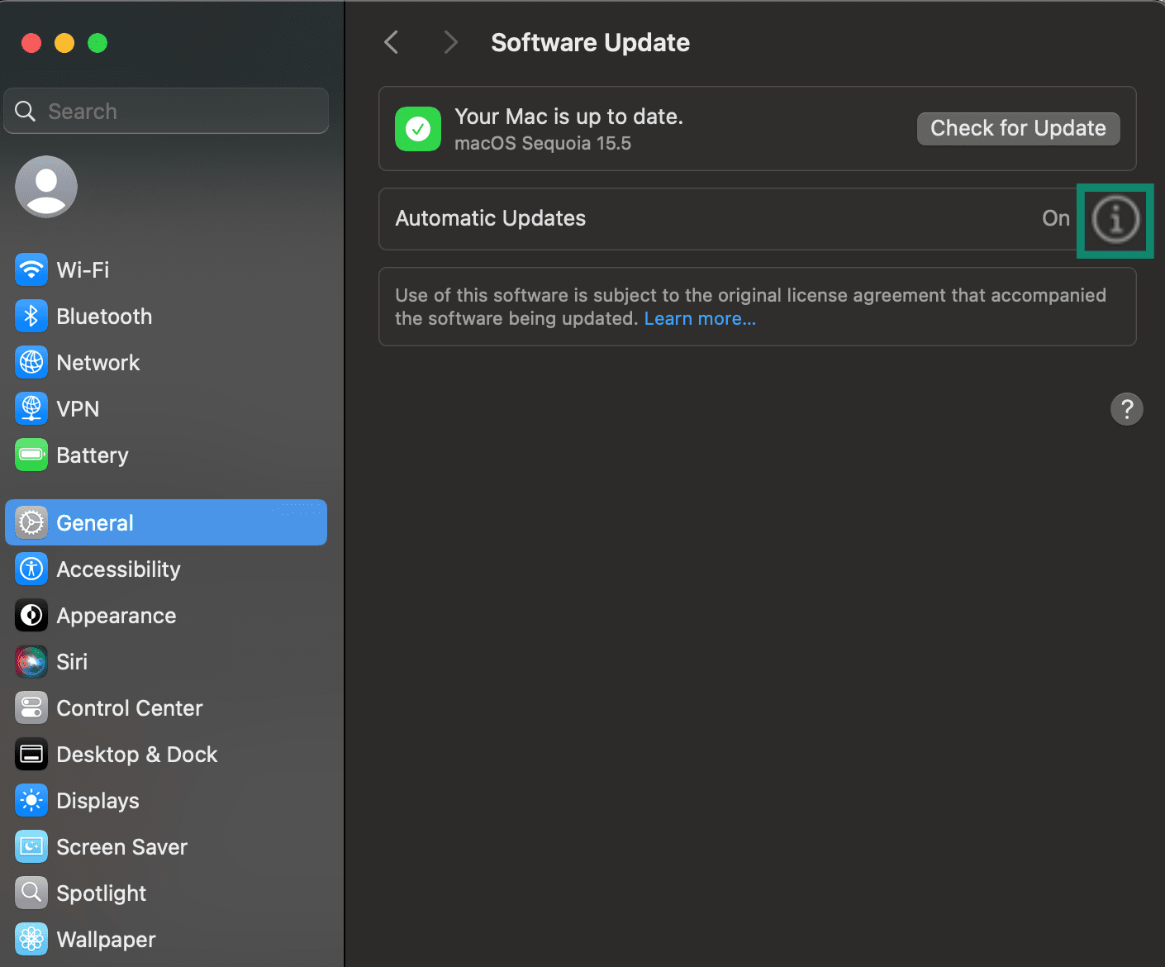This screenshot has width=1165, height=967.
Task: Open Screen Saver settings
Action: point(121,846)
